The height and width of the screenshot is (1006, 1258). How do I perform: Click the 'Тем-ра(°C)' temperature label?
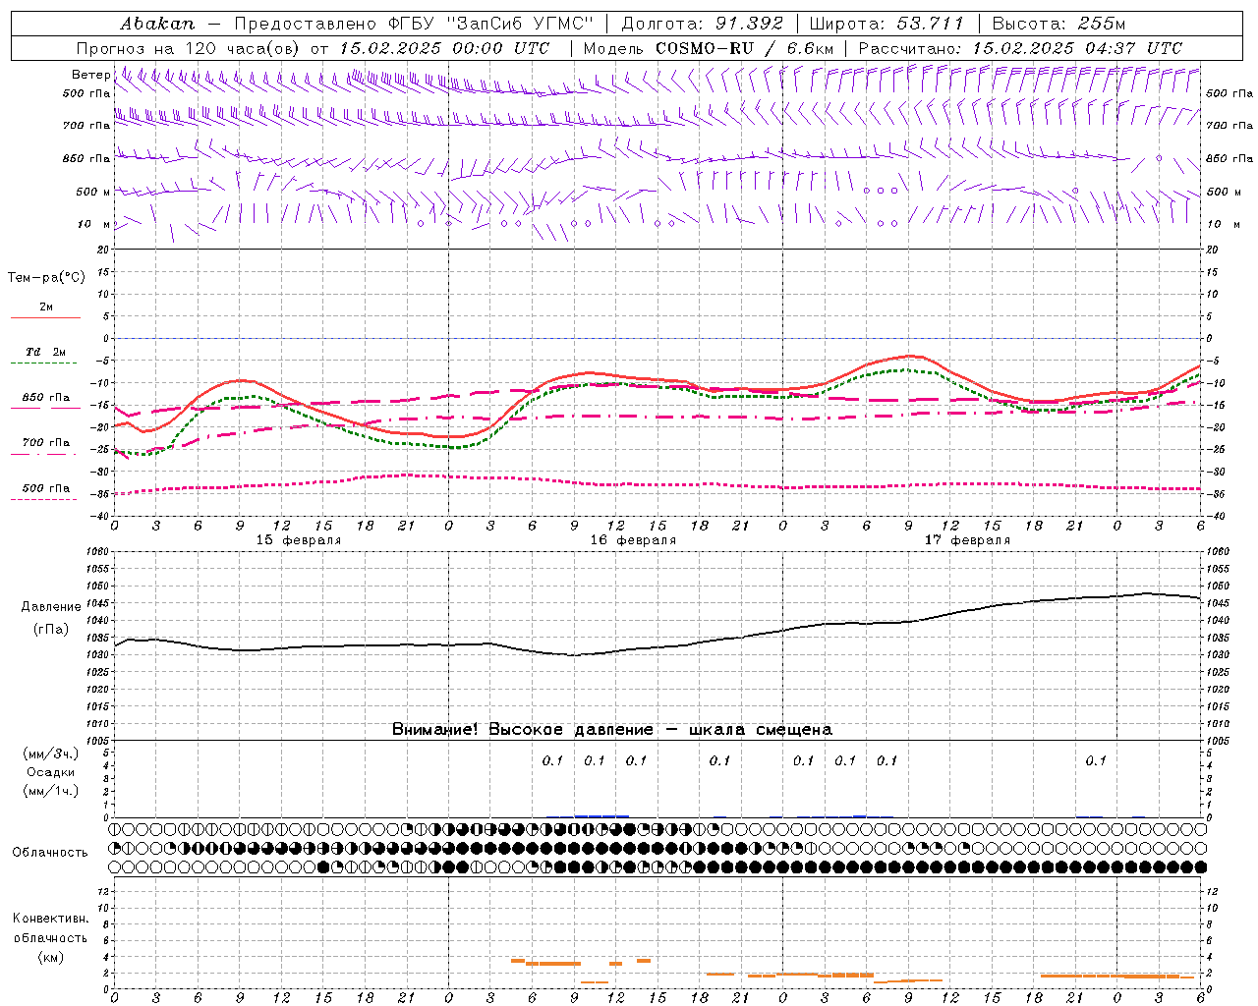pyautogui.click(x=46, y=278)
